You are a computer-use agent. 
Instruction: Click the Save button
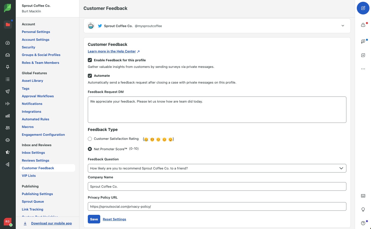(x=94, y=219)
